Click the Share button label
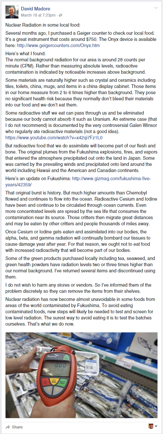 (17, 427)
